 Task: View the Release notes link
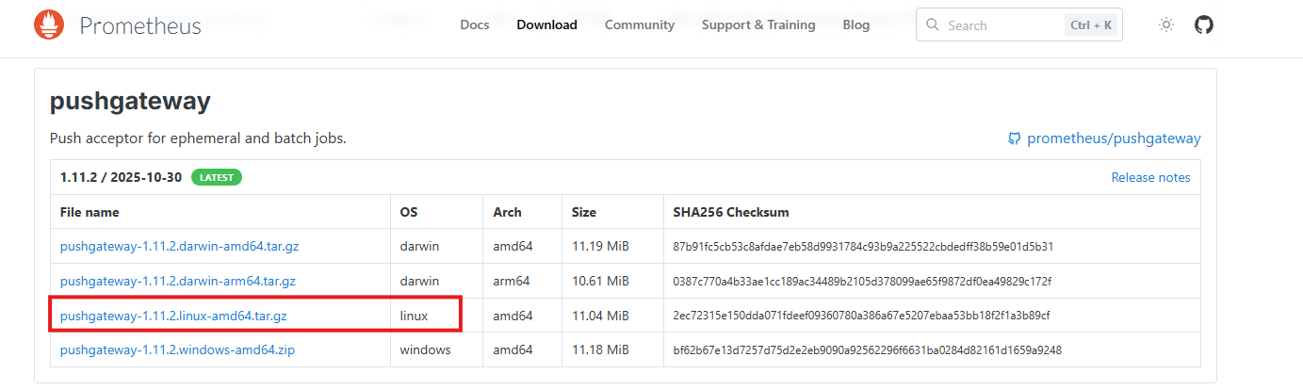pyautogui.click(x=1150, y=177)
